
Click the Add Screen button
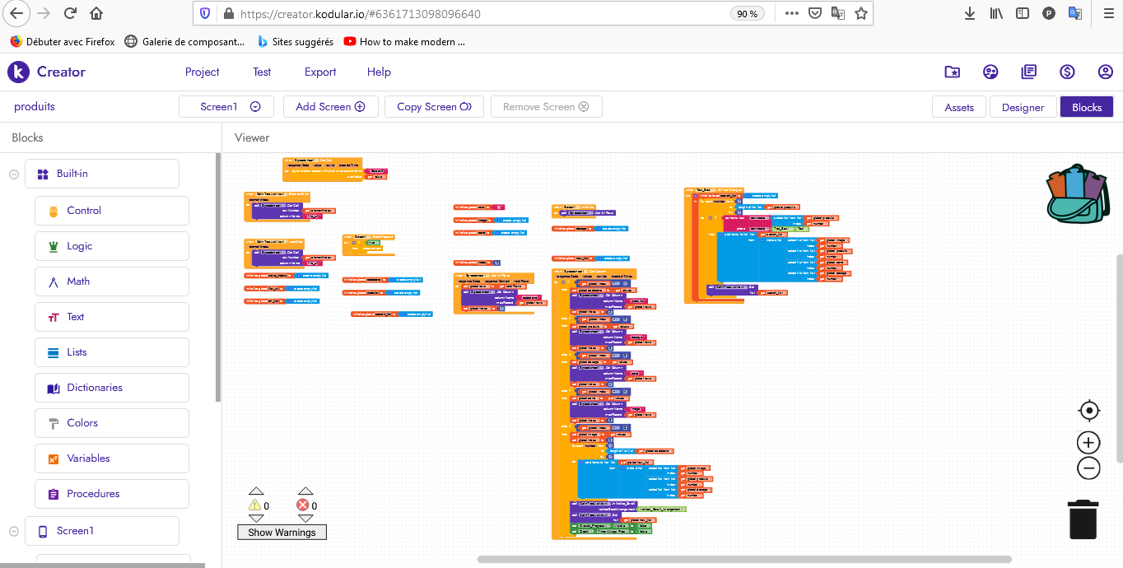pyautogui.click(x=330, y=106)
